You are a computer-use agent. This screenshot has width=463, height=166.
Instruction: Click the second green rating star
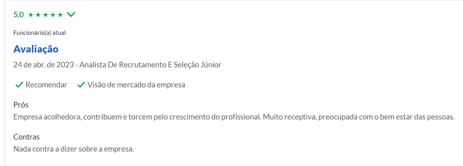(38, 15)
